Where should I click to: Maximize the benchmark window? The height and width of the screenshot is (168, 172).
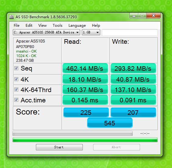(x=142, y=16)
